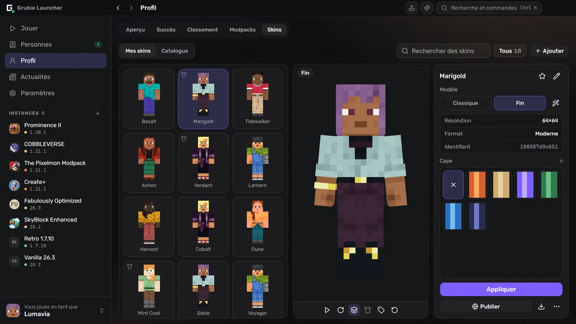The height and width of the screenshot is (324, 576).
Task: Click the Recherche et commandes search box
Action: pyautogui.click(x=489, y=8)
